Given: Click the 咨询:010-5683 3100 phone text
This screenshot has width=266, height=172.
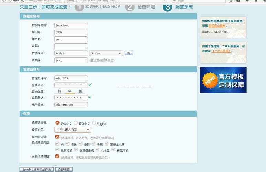Looking at the screenshot, I should (215, 32).
